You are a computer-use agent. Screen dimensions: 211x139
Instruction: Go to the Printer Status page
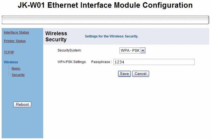tap(15, 41)
